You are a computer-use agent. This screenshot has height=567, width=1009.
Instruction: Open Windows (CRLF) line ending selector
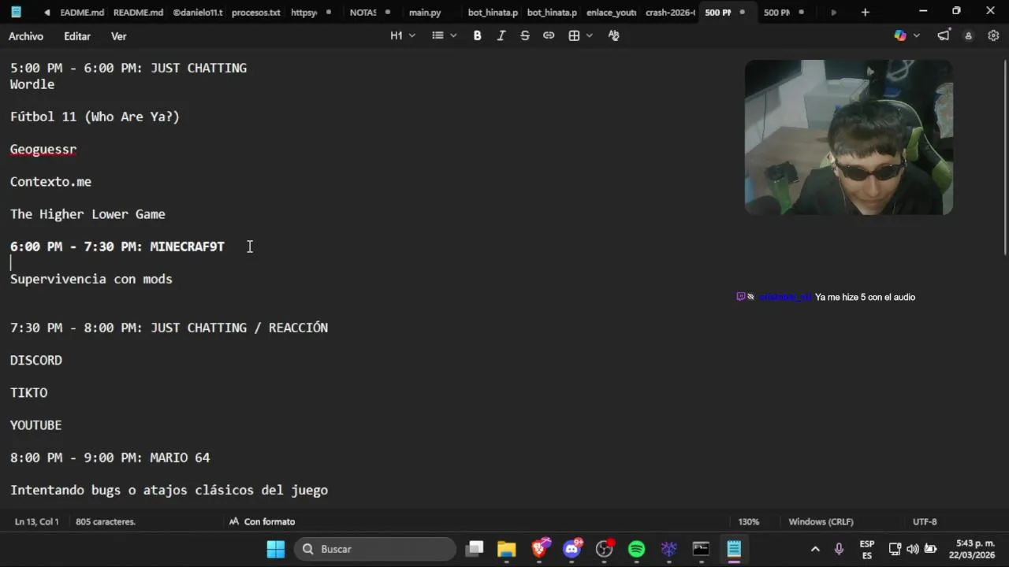(x=821, y=521)
